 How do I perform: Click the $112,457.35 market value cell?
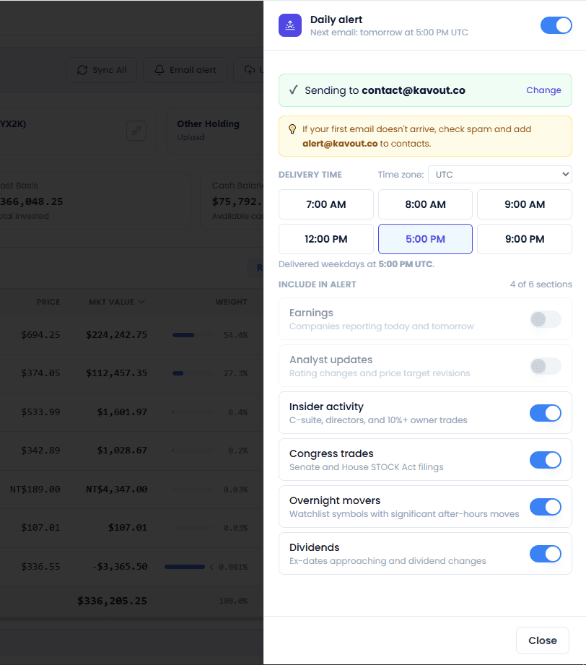[x=117, y=373]
